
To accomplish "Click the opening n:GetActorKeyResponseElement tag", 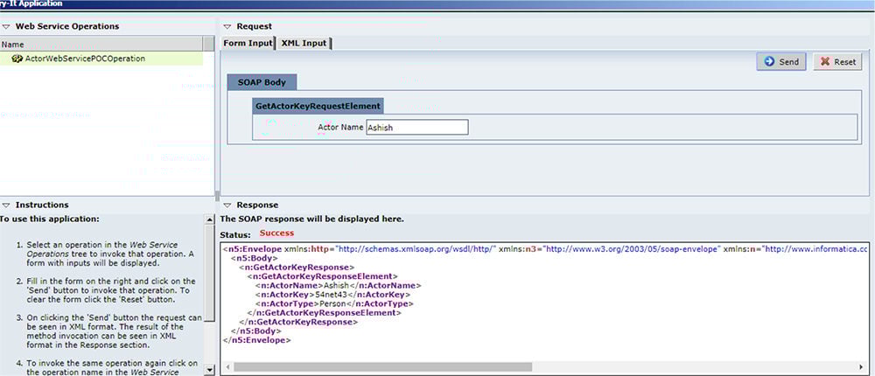I will pos(322,276).
